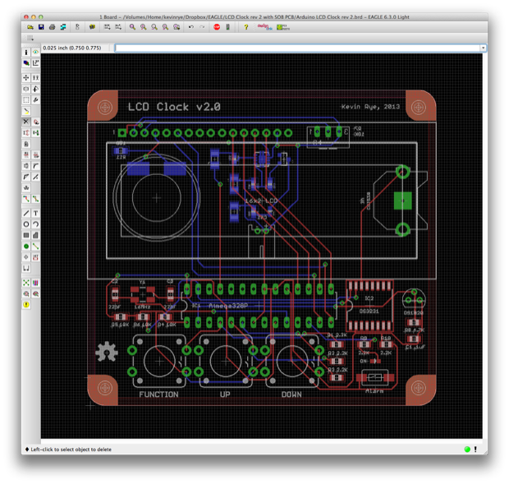Click the Zoom in magnifier

click(143, 27)
